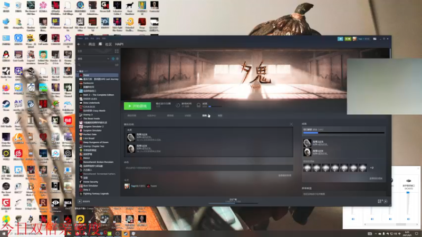Click the activity post input field
Screen dimensions: 422x237
coord(208,168)
